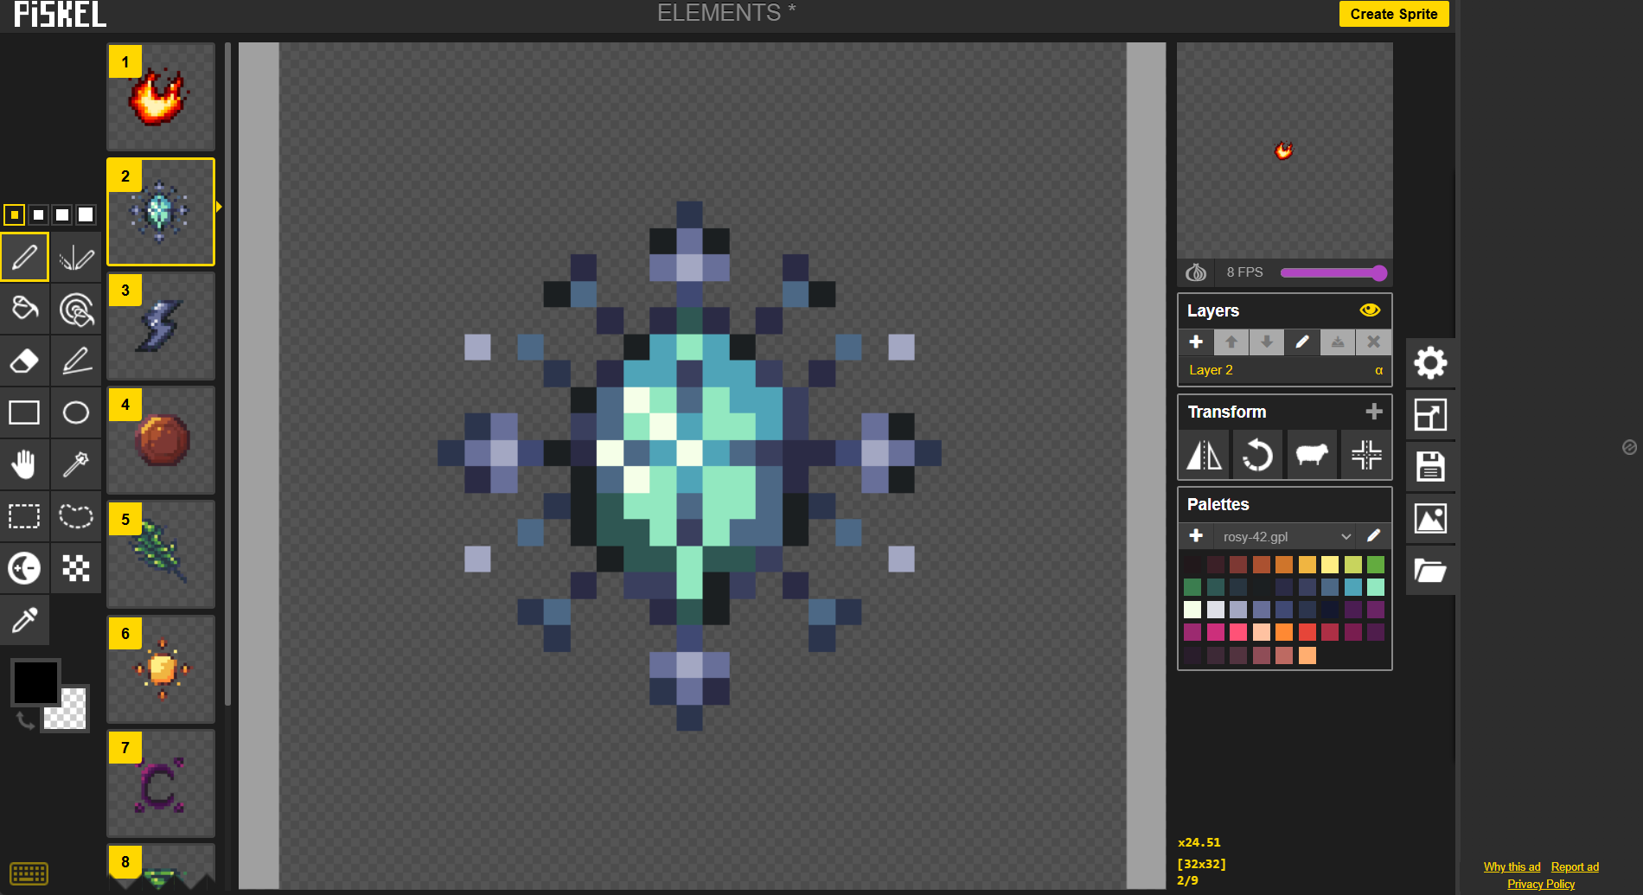
Task: Choose the Color Picker eyedropper tool
Action: click(x=24, y=620)
